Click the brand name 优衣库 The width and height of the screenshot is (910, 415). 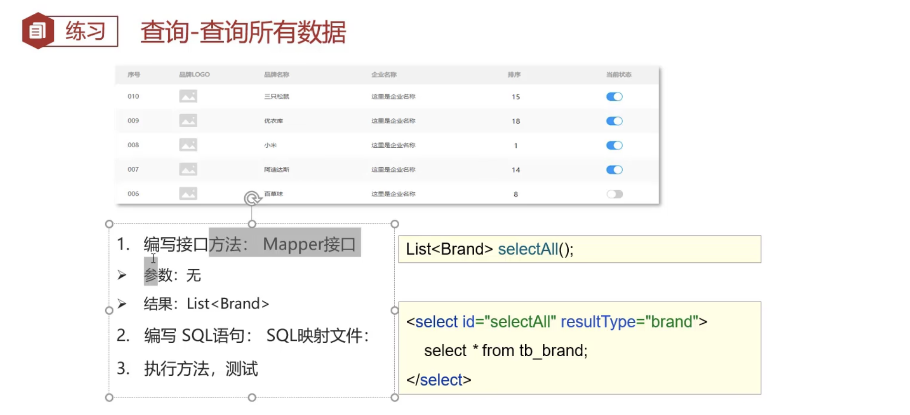[x=273, y=120]
